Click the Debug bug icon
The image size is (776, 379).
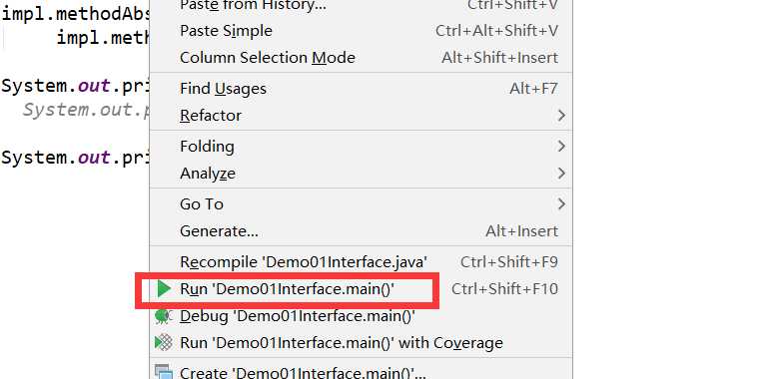pyautogui.click(x=163, y=316)
